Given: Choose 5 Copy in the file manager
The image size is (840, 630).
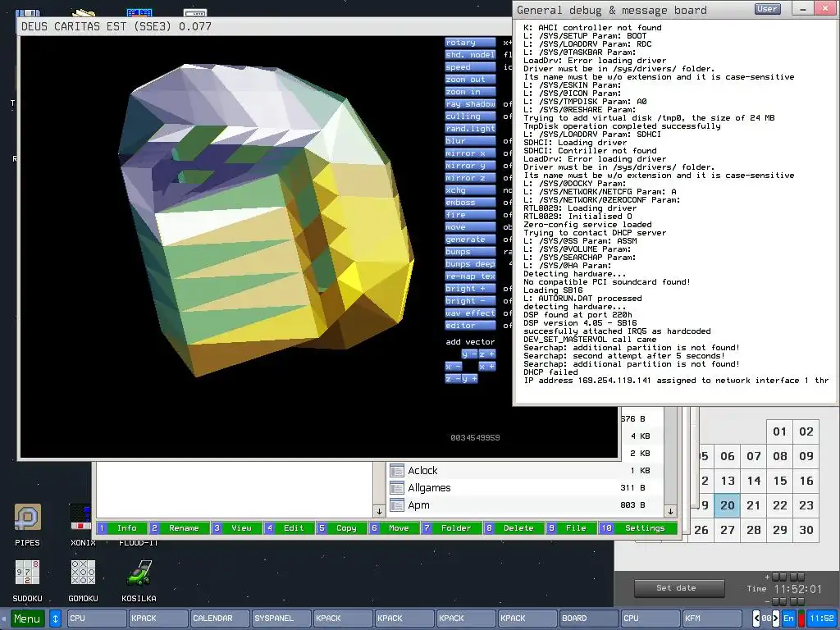Looking at the screenshot, I should [342, 528].
